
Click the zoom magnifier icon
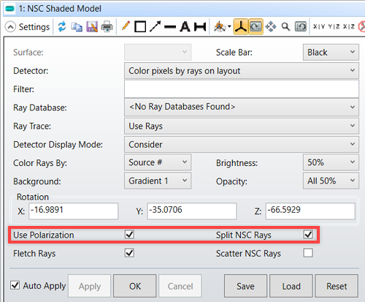[x=286, y=27]
